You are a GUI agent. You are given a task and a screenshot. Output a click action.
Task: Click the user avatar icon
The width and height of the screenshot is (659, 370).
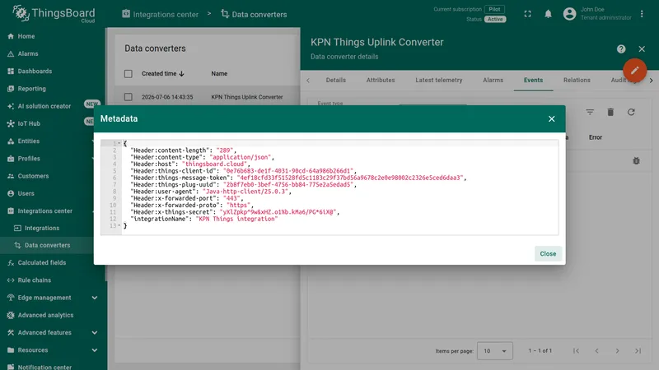pyautogui.click(x=569, y=14)
